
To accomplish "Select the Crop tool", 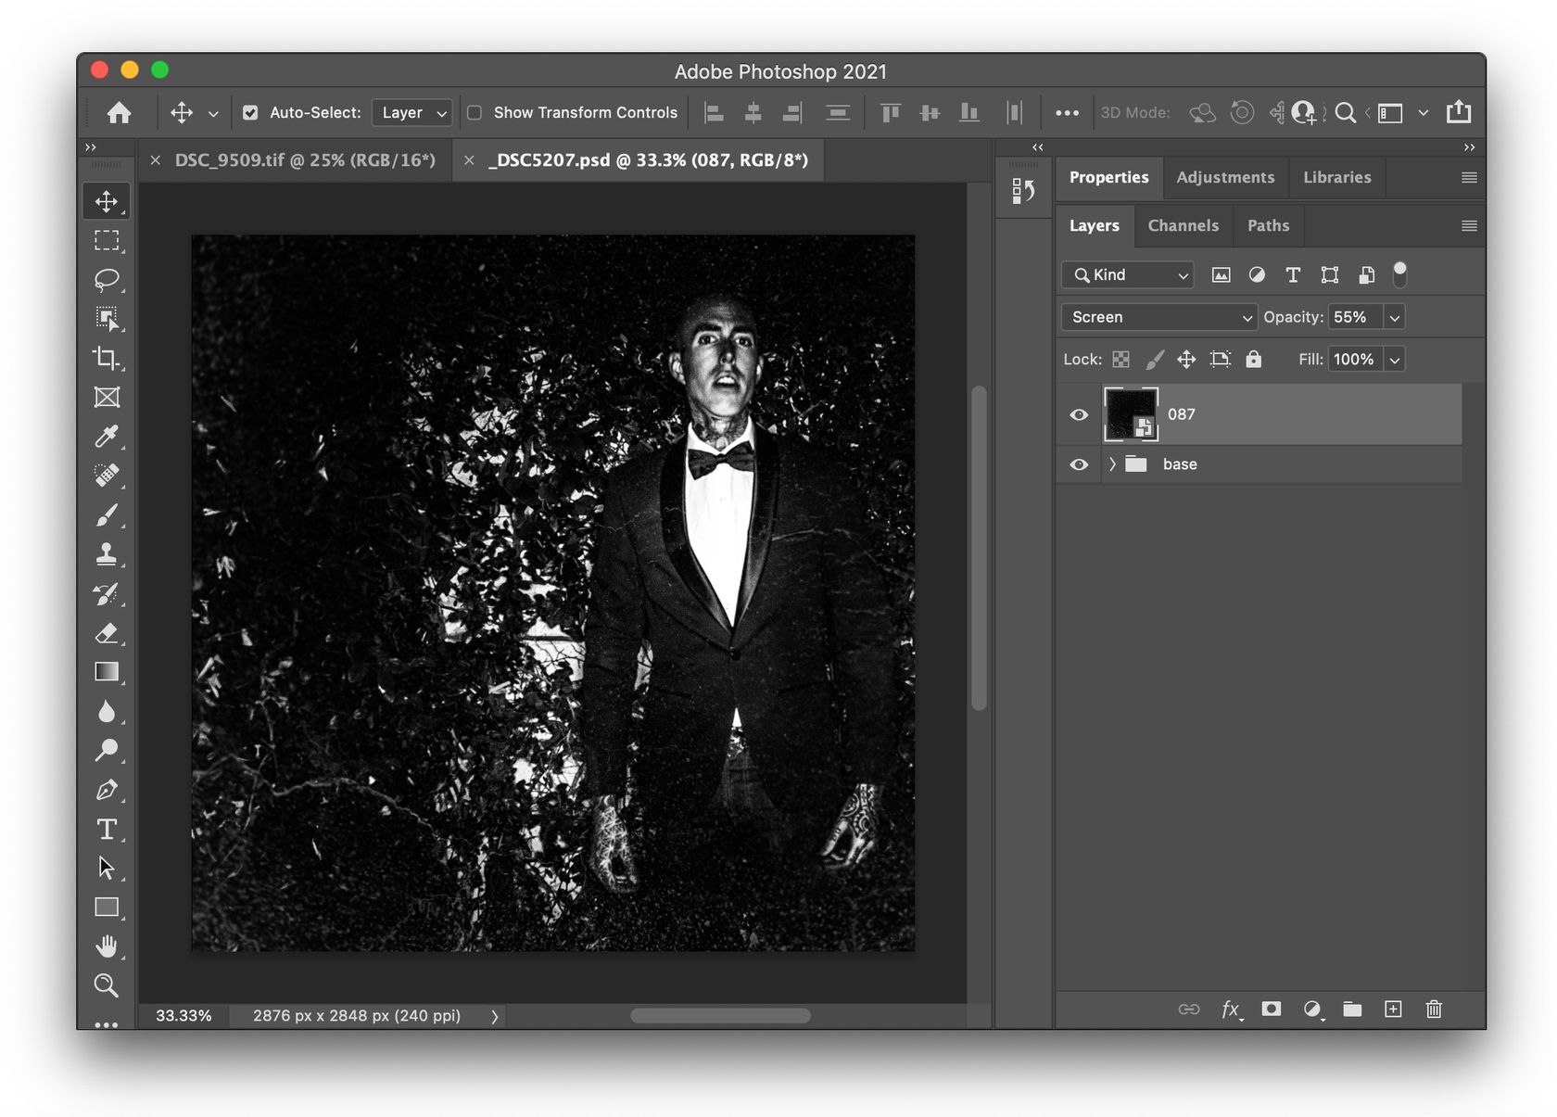I will [107, 359].
